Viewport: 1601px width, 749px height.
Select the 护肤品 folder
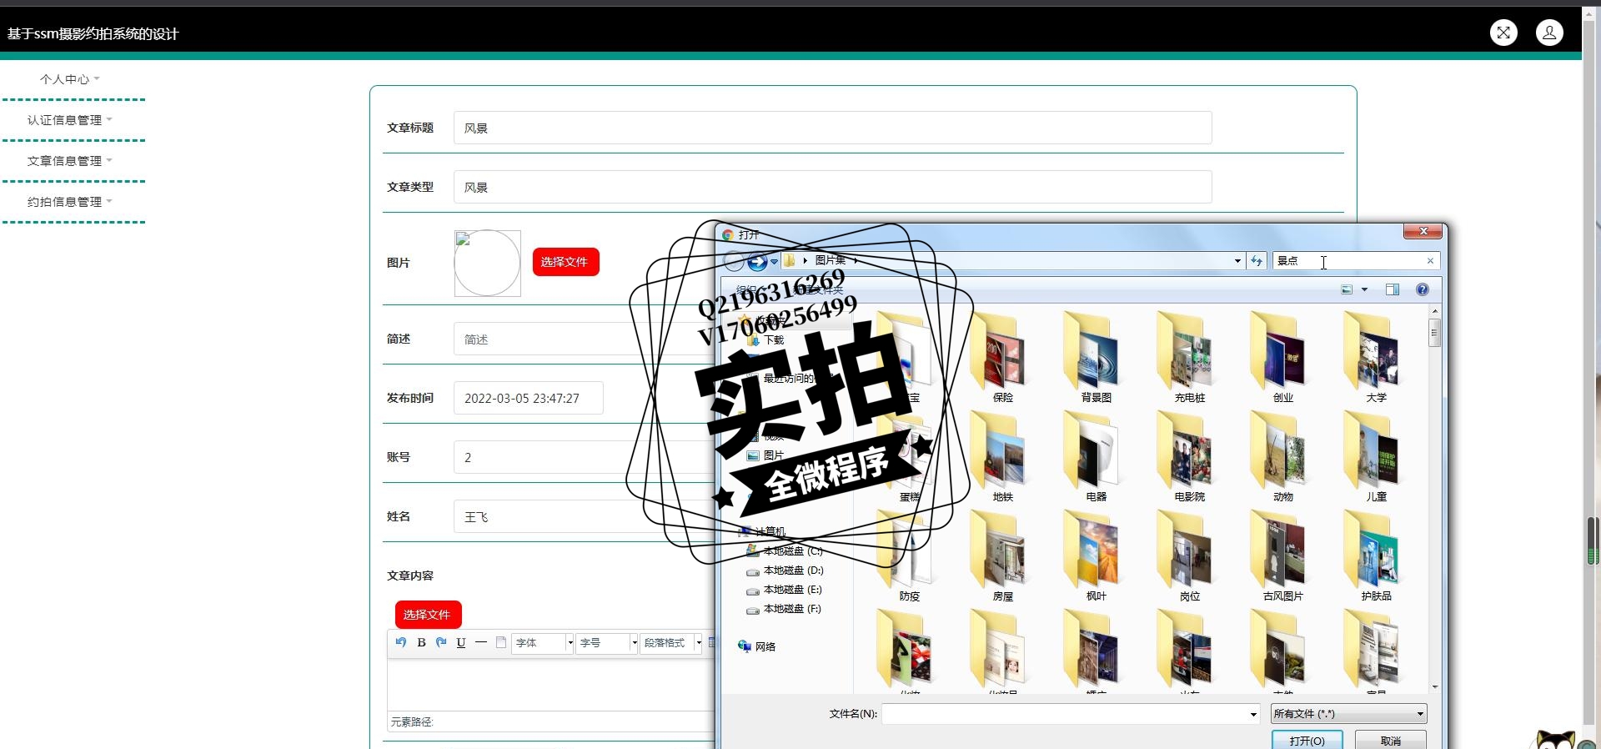click(1377, 556)
